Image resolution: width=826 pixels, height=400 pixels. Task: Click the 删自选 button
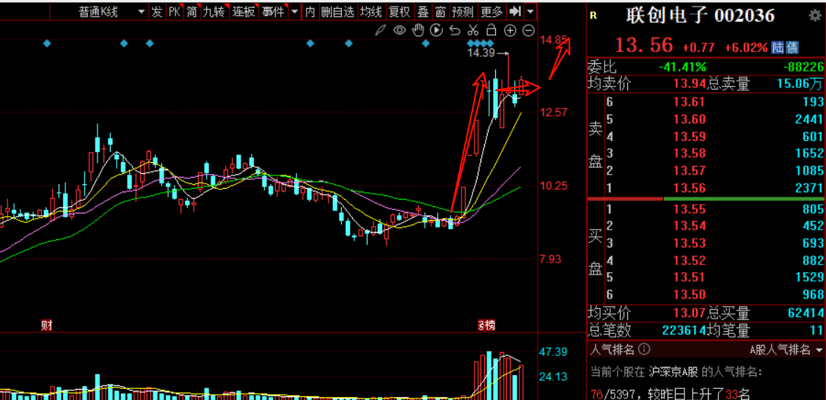(337, 12)
